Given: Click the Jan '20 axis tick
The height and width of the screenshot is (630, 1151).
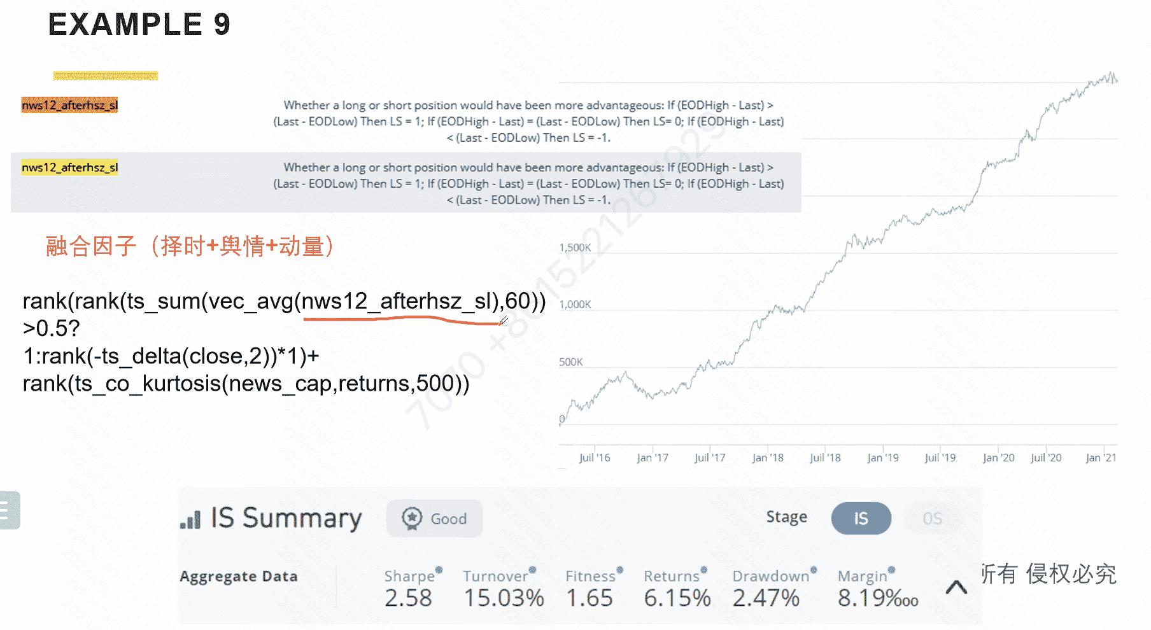Looking at the screenshot, I should [999, 458].
